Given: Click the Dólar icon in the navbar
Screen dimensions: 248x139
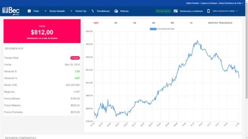Looking at the screenshot, I should pos(29,11).
